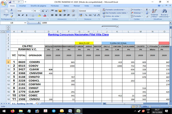Move the zoom slider handle

[160, 106]
